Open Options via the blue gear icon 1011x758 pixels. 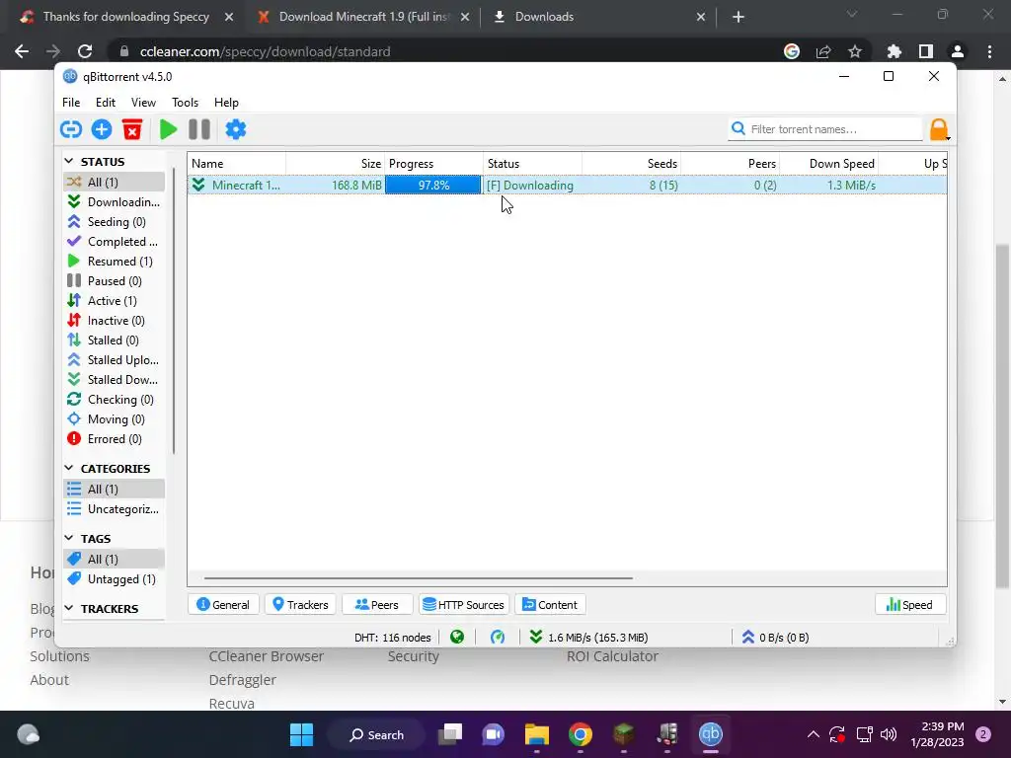(235, 129)
